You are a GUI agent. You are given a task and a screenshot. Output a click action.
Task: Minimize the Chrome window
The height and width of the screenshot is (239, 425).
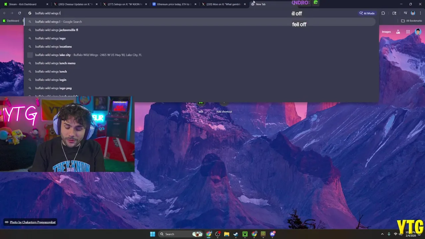pos(401,4)
